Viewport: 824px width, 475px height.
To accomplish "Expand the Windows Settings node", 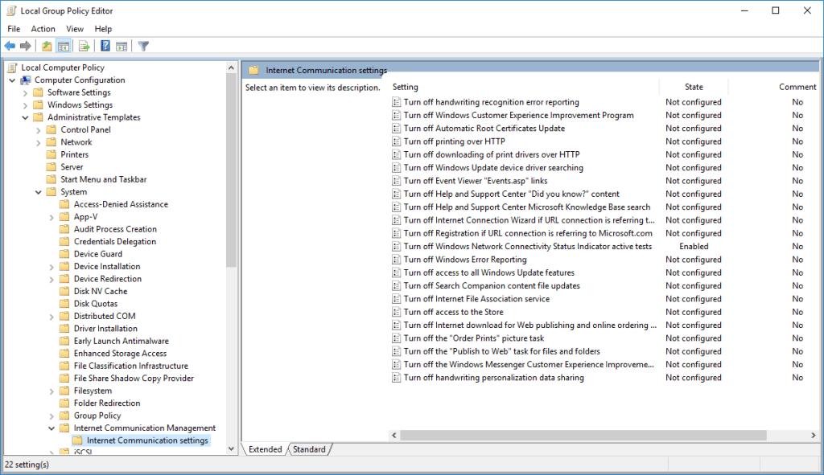I will coord(24,104).
